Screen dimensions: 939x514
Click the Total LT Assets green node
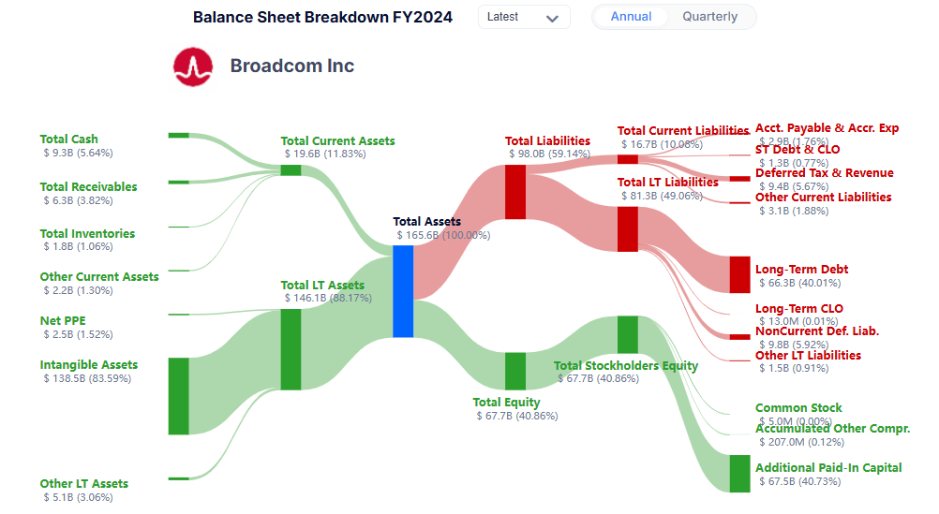click(x=291, y=349)
